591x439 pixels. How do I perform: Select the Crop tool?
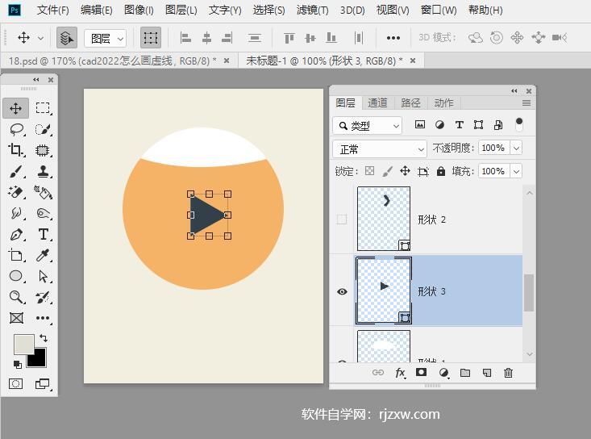tap(16, 150)
